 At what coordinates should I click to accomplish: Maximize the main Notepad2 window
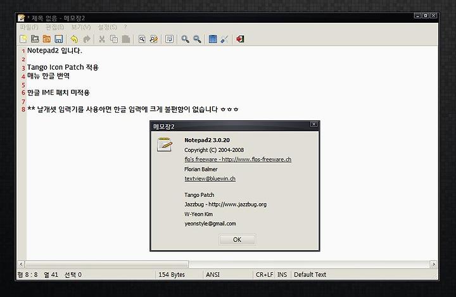click(x=426, y=15)
